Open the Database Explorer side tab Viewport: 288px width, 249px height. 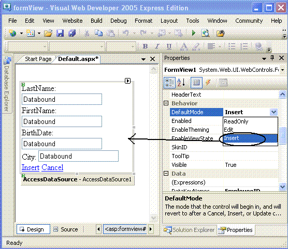[x=7, y=85]
